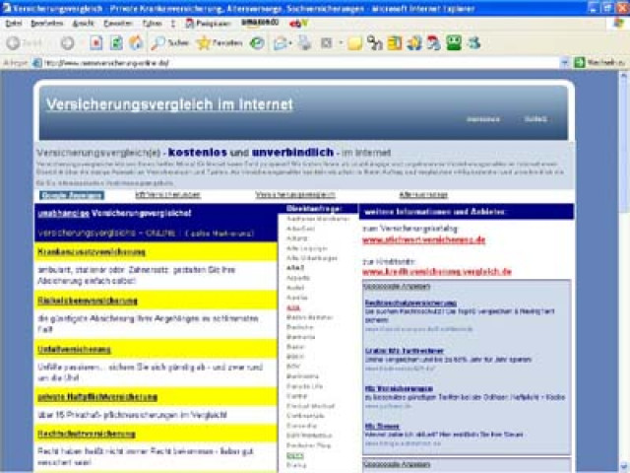The height and width of the screenshot is (473, 630).
Task: Open the amazon.de links bar shortcut
Action: click(x=260, y=23)
